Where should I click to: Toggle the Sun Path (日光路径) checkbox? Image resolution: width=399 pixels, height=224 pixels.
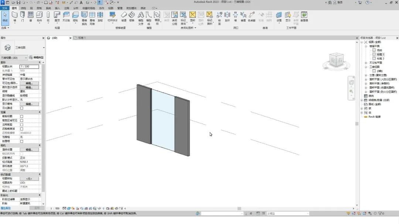pyautogui.click(x=22, y=108)
